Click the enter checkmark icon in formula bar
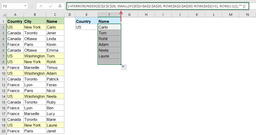The height and width of the screenshot is (135, 256). 51,6
